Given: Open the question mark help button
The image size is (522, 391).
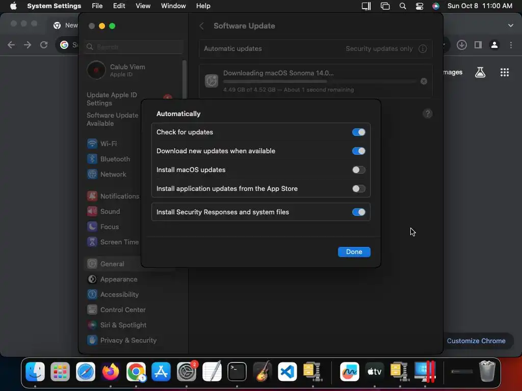Looking at the screenshot, I should click(x=428, y=114).
